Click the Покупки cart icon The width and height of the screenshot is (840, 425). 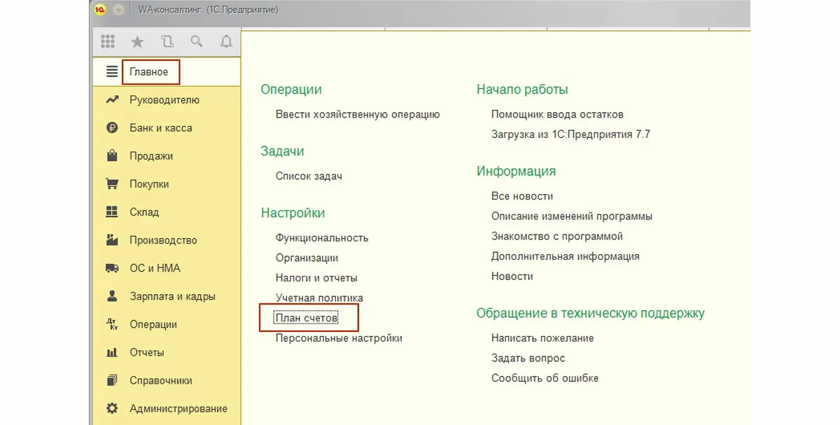point(111,184)
